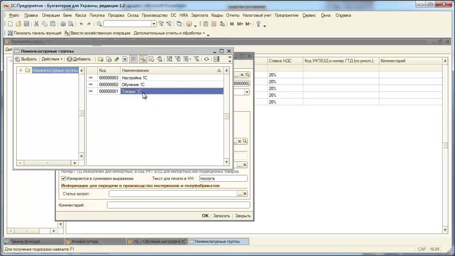
Task: Open Действия dropdown in group window
Action: 52,59
